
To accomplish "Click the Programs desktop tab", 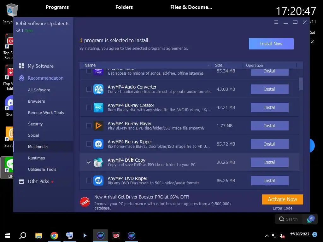I will 57,7.
